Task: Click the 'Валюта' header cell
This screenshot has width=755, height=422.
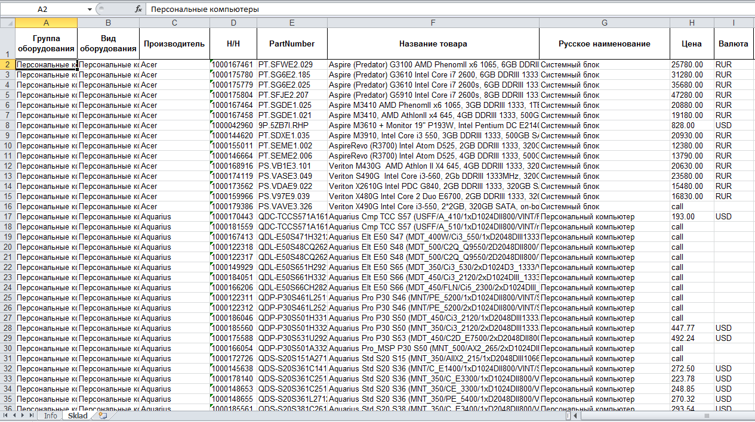Action: 734,44
